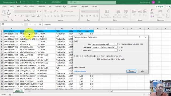Image resolution: width=171 pixels, height=96 pixels.
Task: Decrease font size with smaller A icon
Action: 40,11
